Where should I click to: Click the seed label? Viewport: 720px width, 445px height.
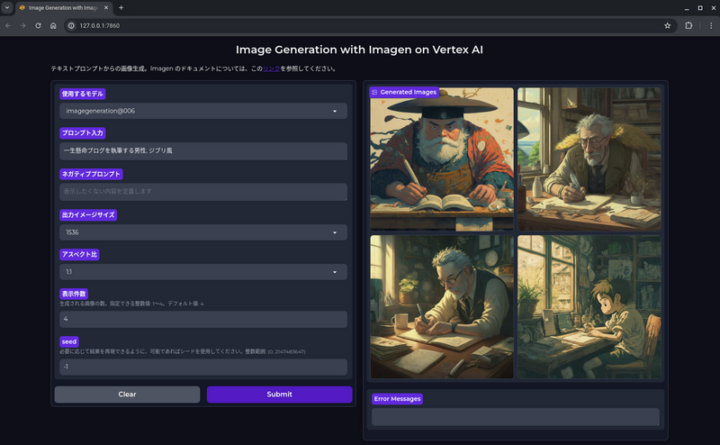click(x=69, y=341)
